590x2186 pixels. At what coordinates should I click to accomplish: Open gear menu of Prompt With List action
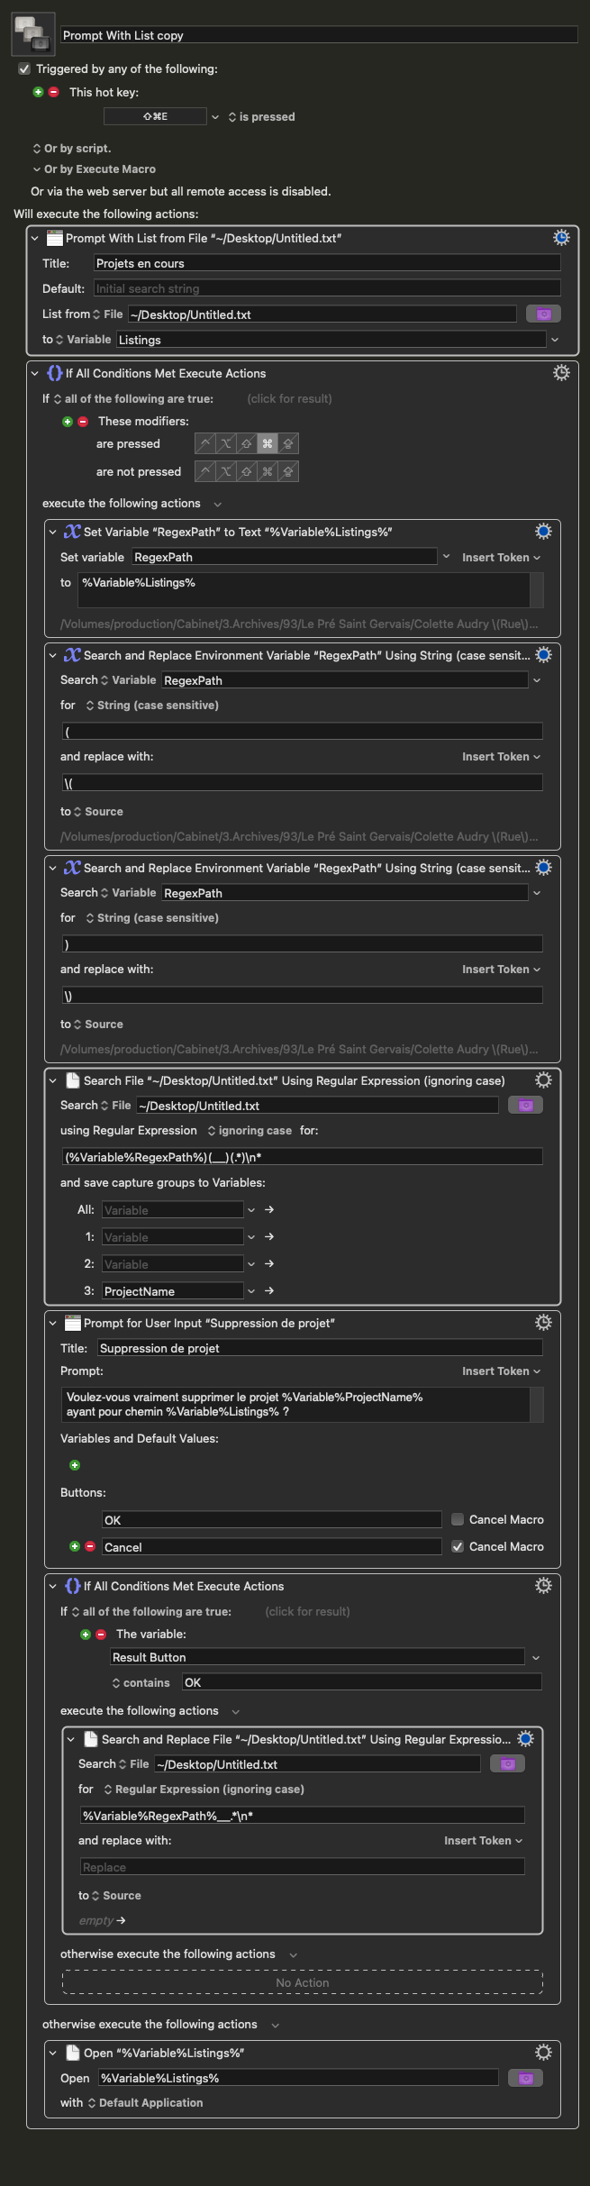(560, 238)
